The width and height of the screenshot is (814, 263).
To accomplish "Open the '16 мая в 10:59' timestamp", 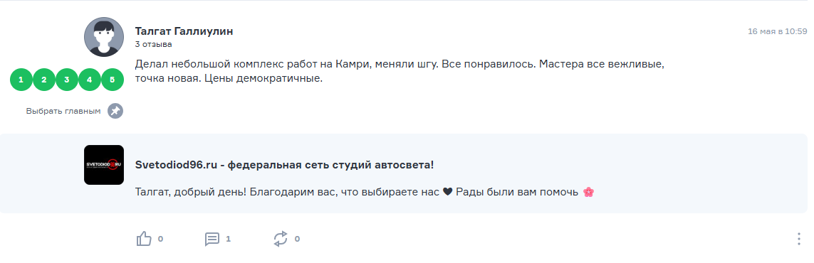I will [777, 31].
